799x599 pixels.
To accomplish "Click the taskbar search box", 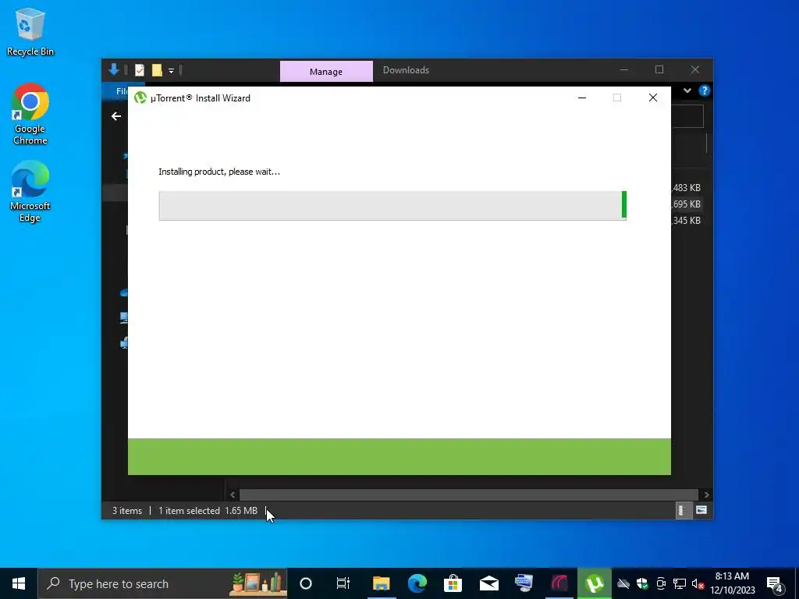I will [162, 583].
